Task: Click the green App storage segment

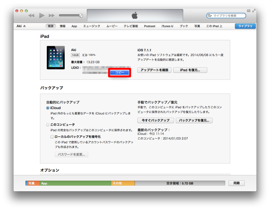Action: coord(75,183)
